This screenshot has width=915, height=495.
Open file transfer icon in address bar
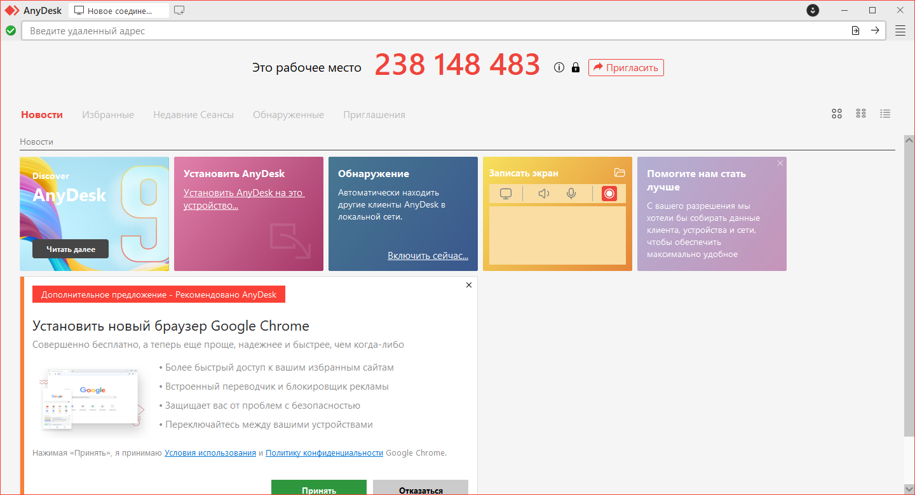tap(856, 30)
